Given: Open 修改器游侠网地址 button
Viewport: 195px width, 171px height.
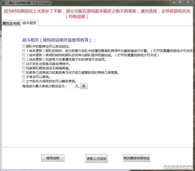Looking at the screenshot, I should click(137, 158).
